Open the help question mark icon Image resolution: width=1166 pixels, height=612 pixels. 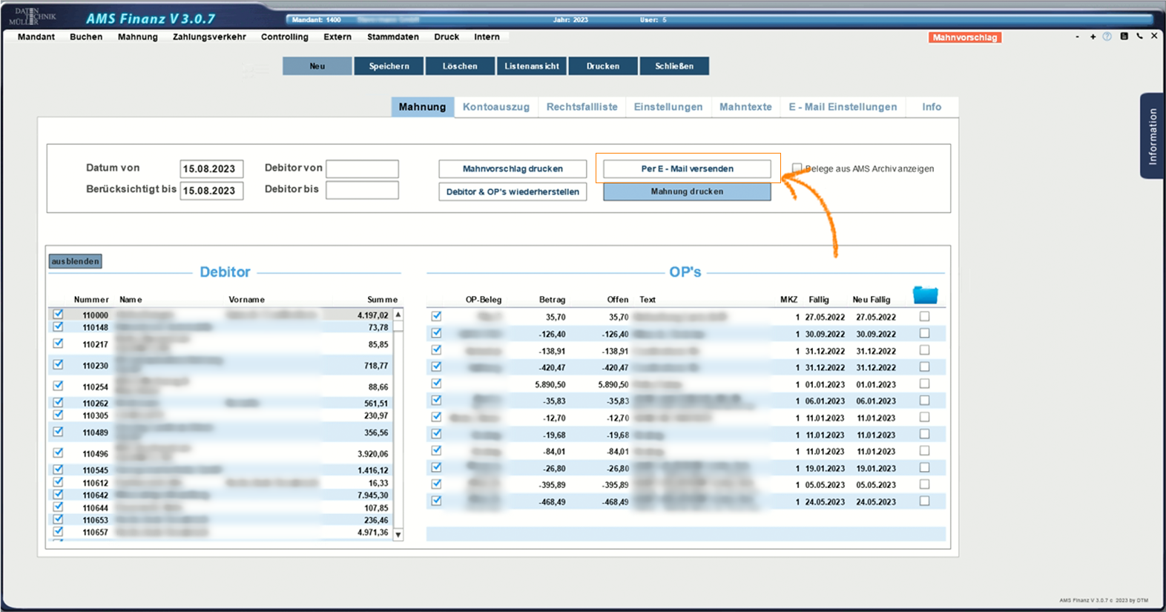1107,36
